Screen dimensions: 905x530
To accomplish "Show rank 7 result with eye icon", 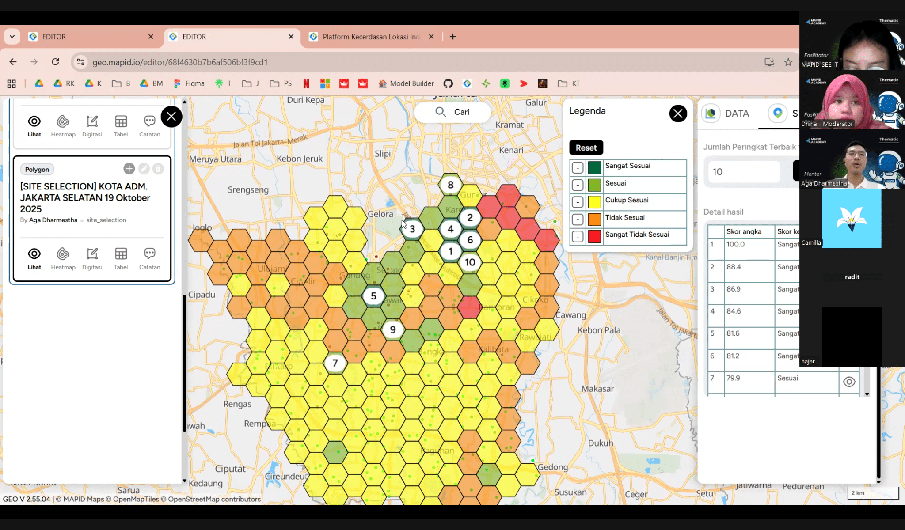I will (x=849, y=382).
